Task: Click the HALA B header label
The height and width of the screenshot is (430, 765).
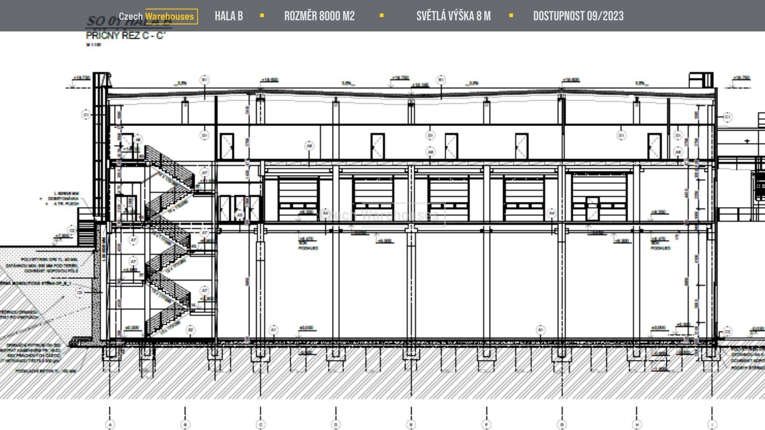Action: [x=229, y=16]
